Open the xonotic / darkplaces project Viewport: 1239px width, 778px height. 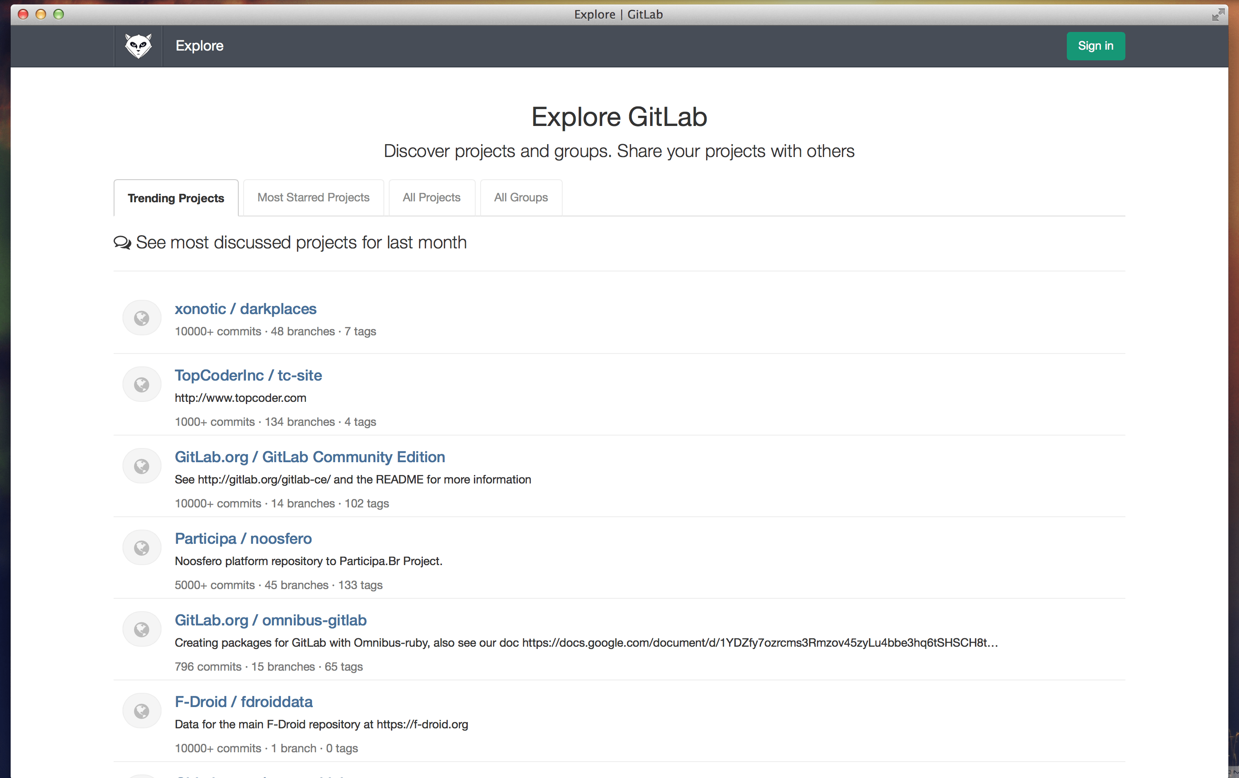pos(245,309)
